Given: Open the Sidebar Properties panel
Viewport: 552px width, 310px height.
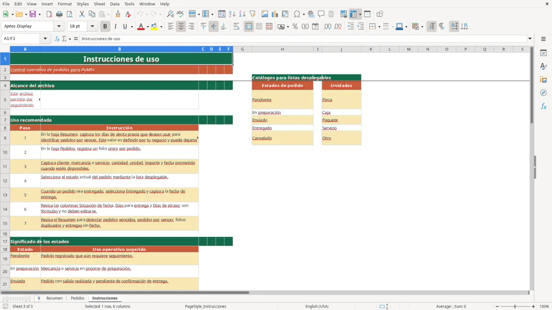Looking at the screenshot, I should (x=543, y=53).
